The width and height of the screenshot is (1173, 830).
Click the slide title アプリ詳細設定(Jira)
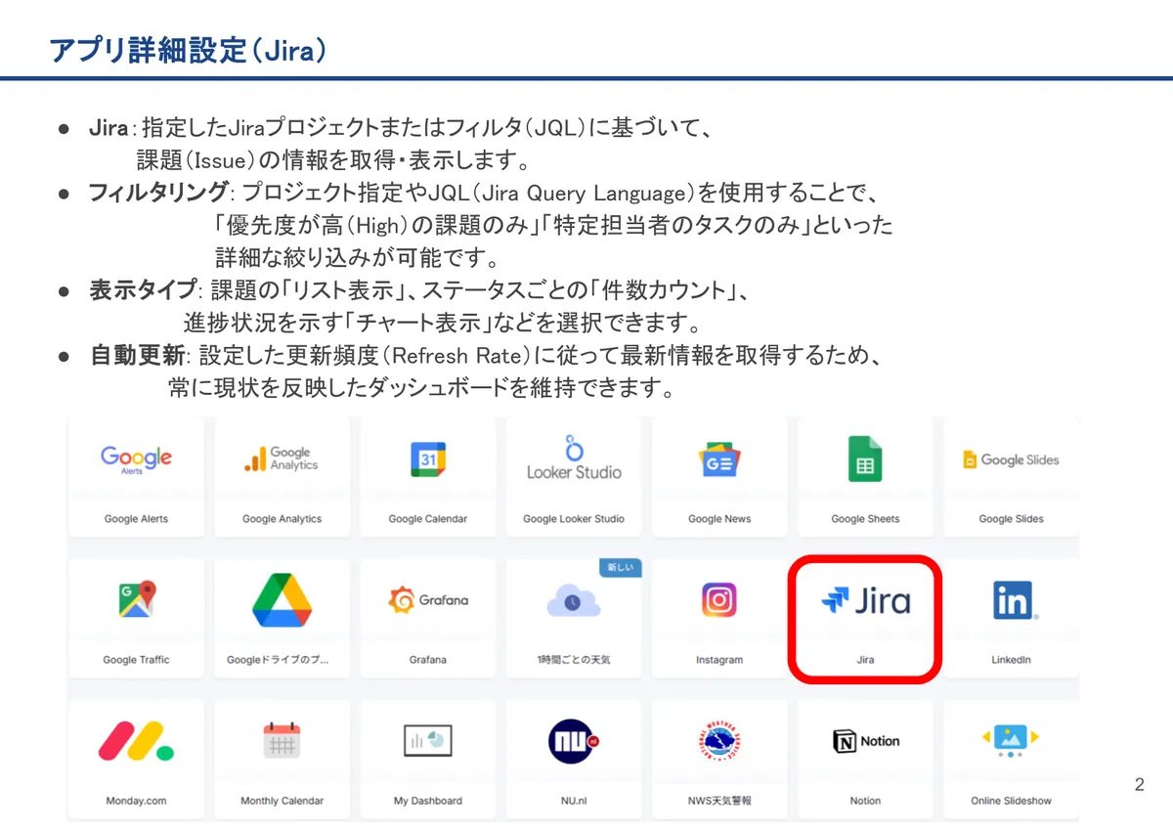click(187, 51)
